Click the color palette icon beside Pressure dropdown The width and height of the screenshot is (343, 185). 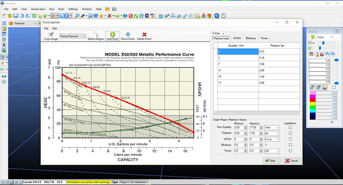[x=11, y=23]
